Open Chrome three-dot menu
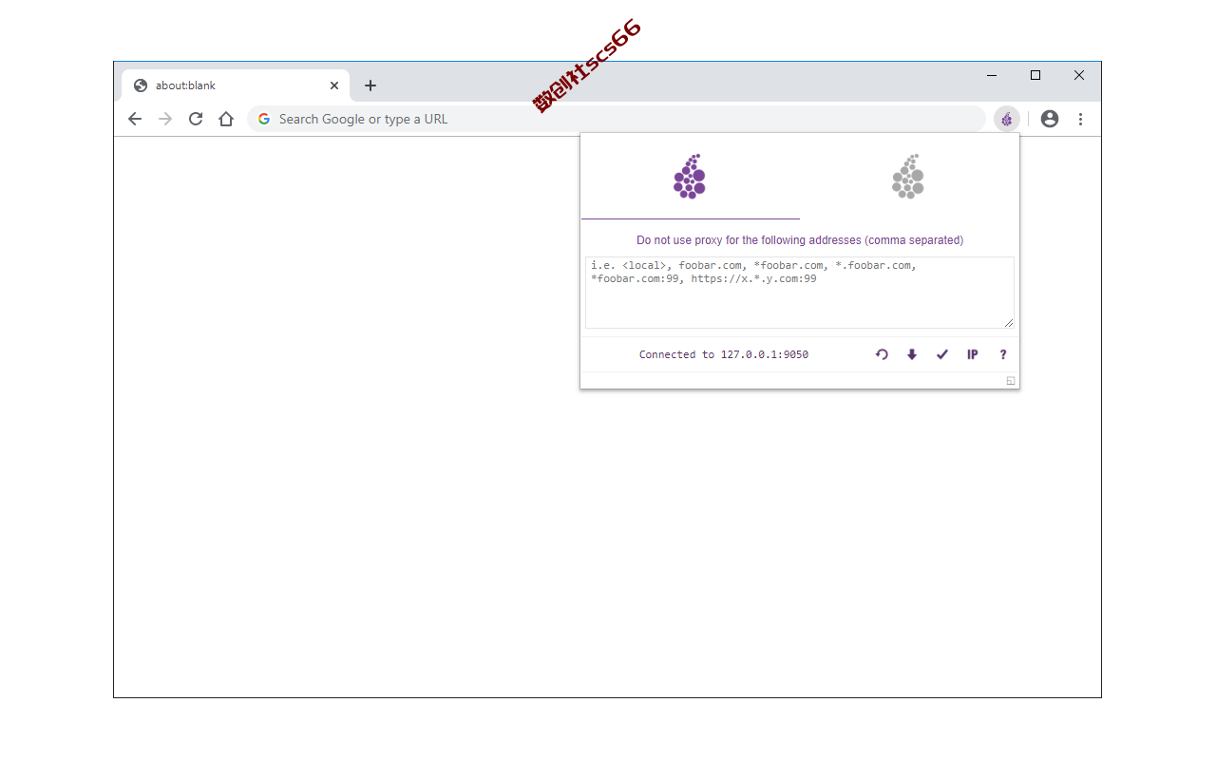Image resolution: width=1216 pixels, height=760 pixels. [x=1080, y=119]
